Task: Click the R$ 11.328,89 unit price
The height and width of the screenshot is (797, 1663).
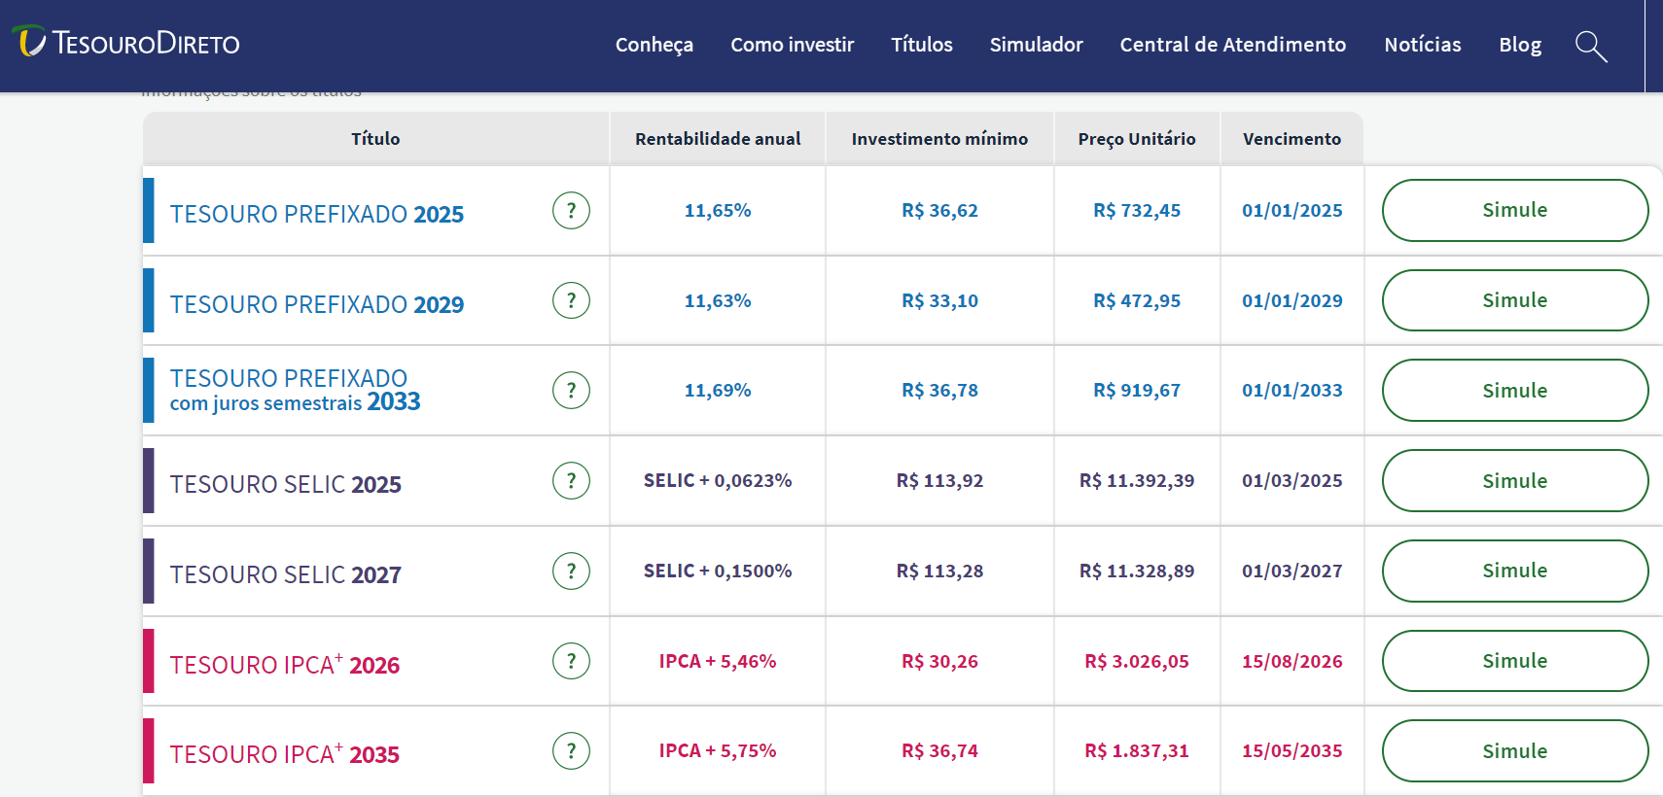Action: (x=1137, y=571)
